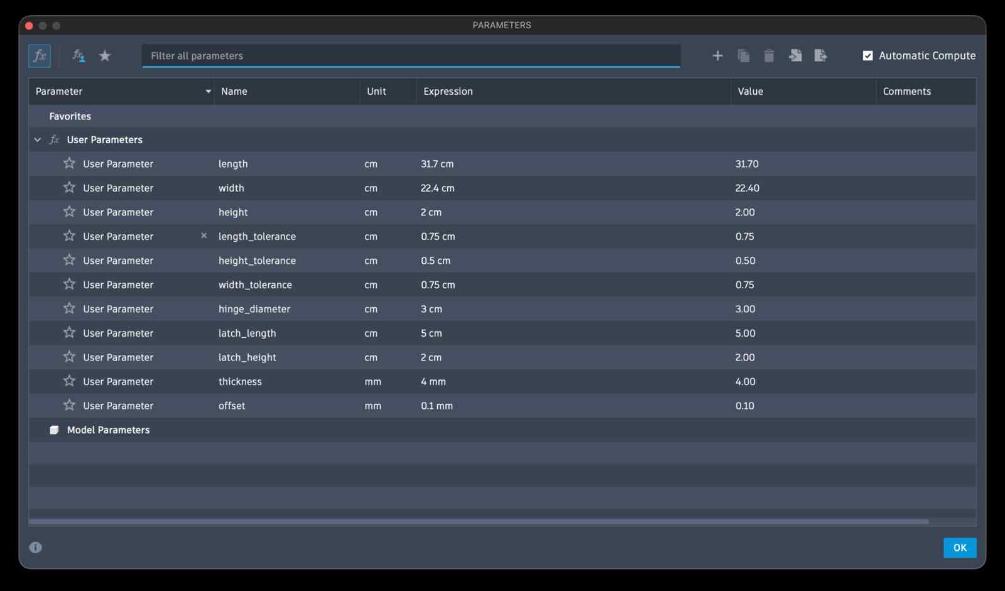Viewport: 1005px width, 591px height.
Task: Select the Model Parameters group row
Action: tap(502, 430)
